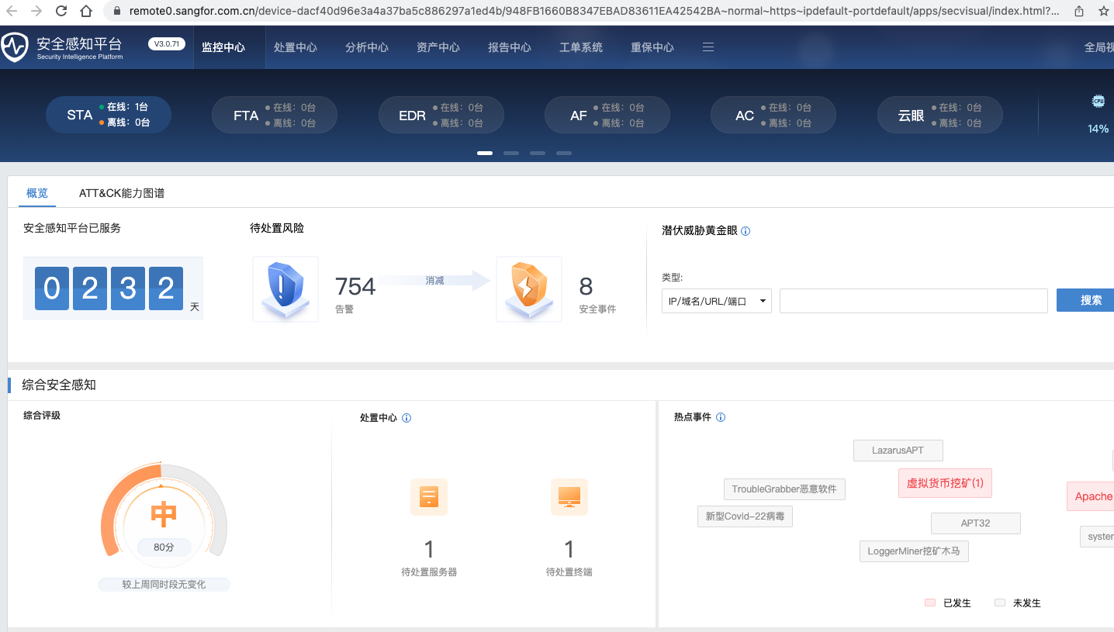This screenshot has width=1114, height=632.
Task: Open the 潜伏威胁黄金眼 info tooltip icon
Action: 746,230
